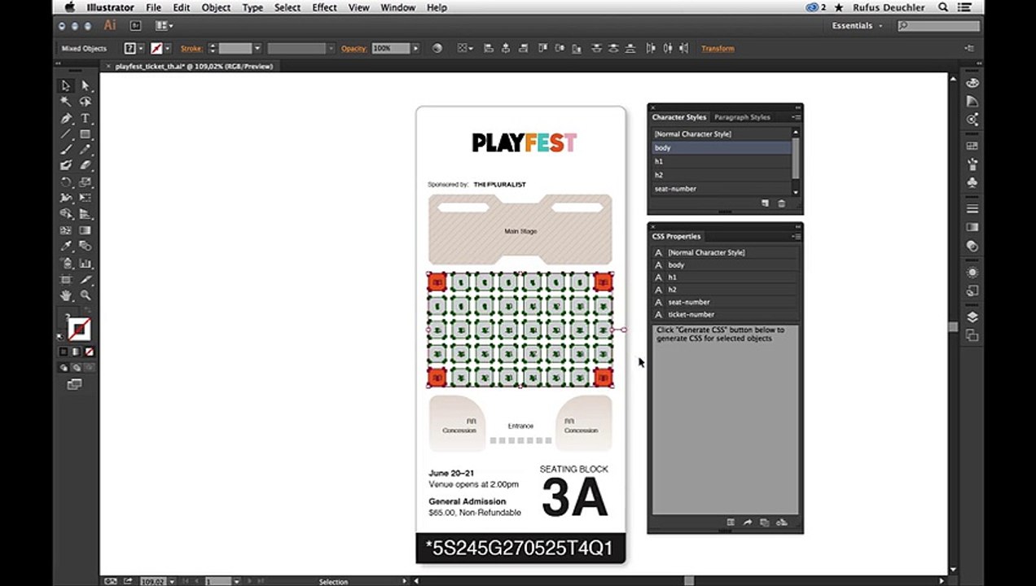Create new character style icon
1036x586 pixels.
[x=766, y=203]
